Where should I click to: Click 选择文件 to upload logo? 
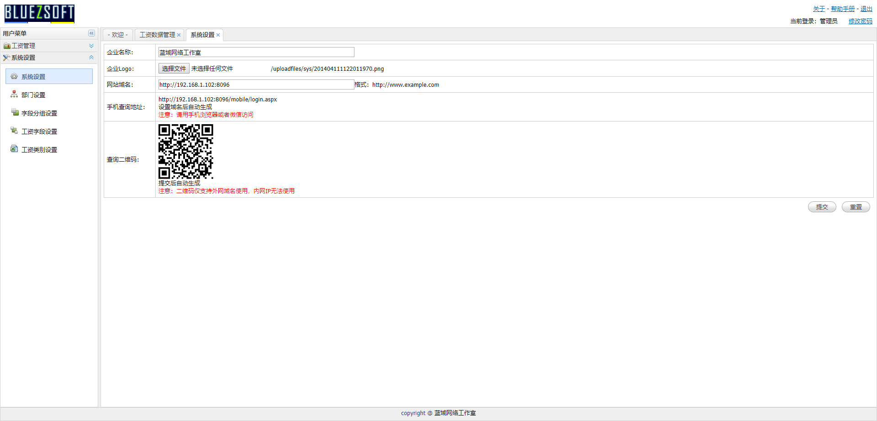(174, 68)
